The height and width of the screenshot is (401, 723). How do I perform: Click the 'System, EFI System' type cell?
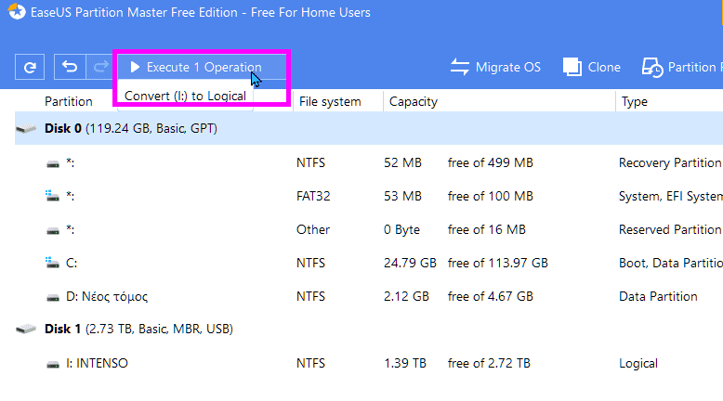tap(670, 196)
